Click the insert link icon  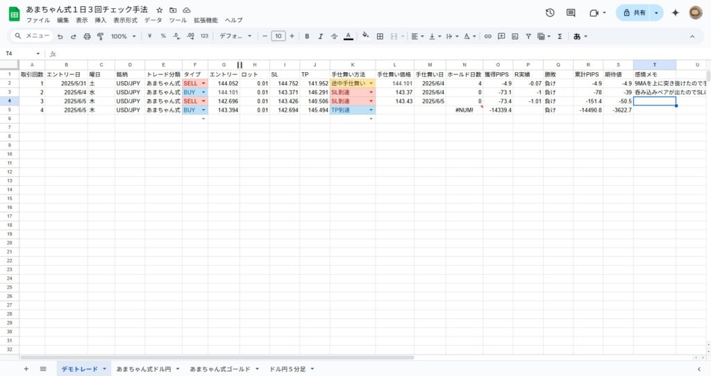click(488, 36)
